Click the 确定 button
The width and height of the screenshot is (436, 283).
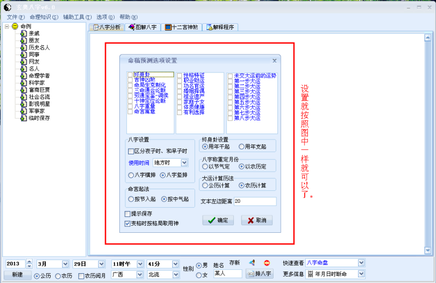click(218, 220)
